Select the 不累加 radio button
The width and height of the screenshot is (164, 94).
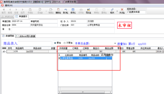tap(65, 43)
